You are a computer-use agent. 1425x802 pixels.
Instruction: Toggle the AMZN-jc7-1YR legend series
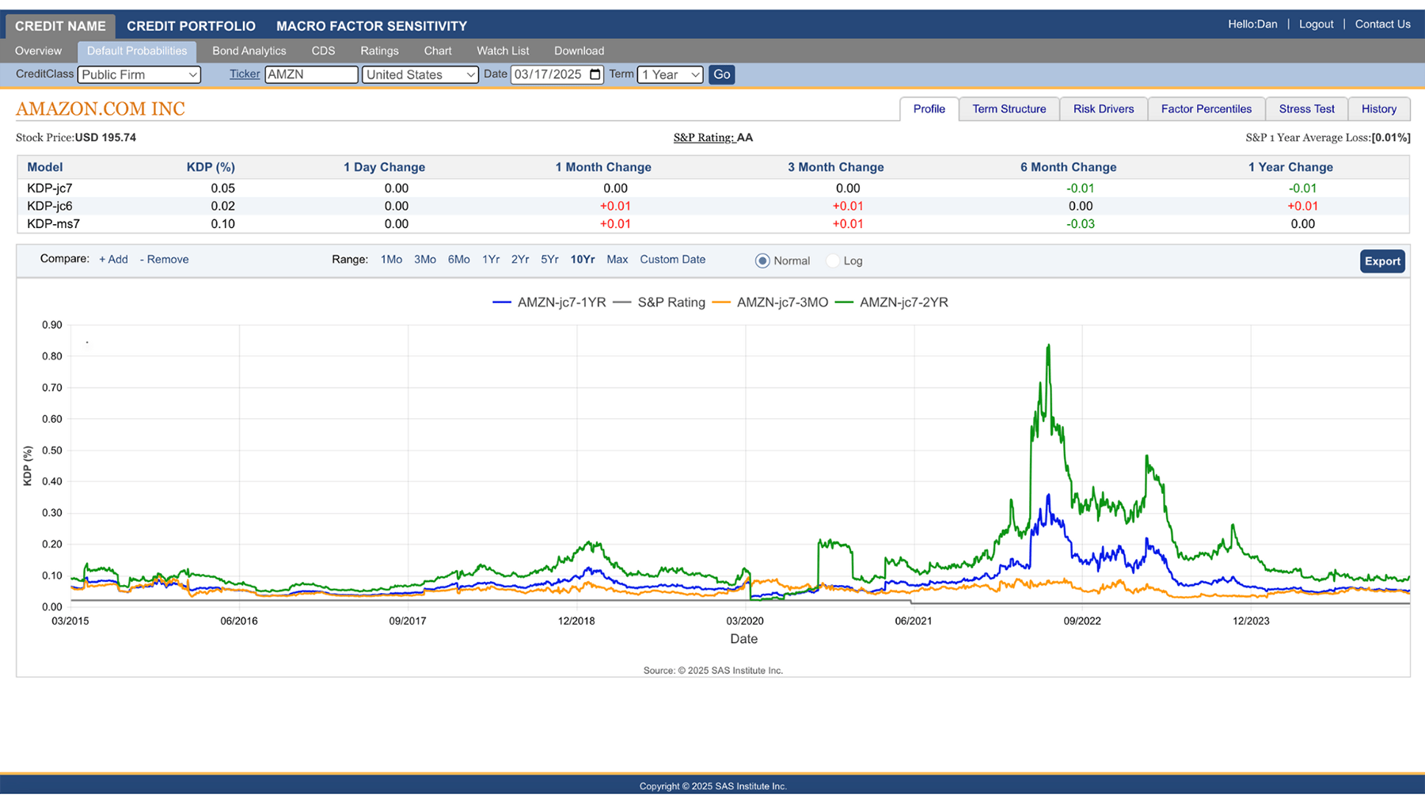[561, 302]
